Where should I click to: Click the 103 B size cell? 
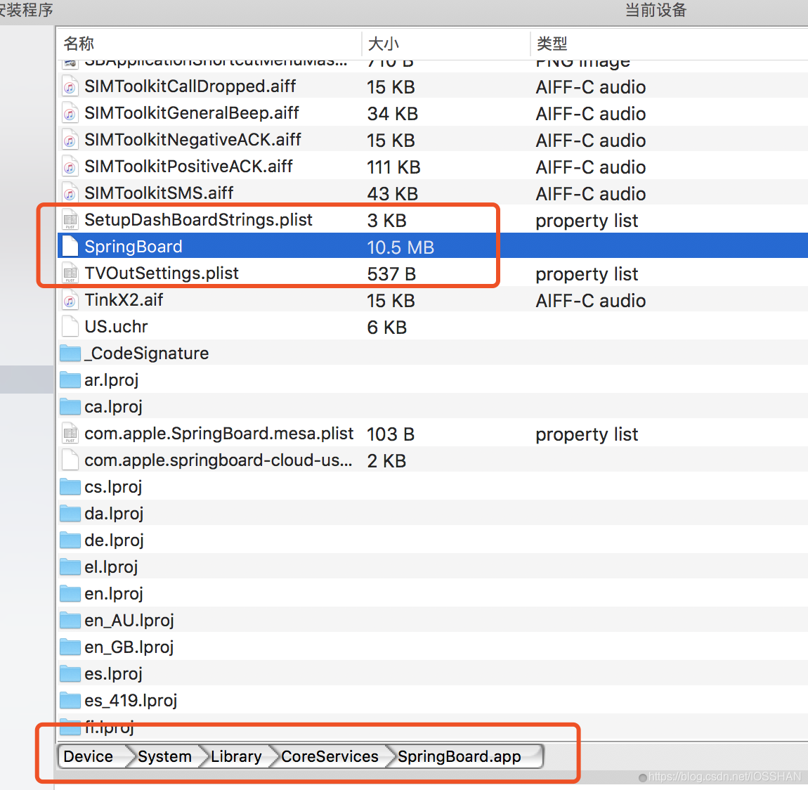point(391,434)
